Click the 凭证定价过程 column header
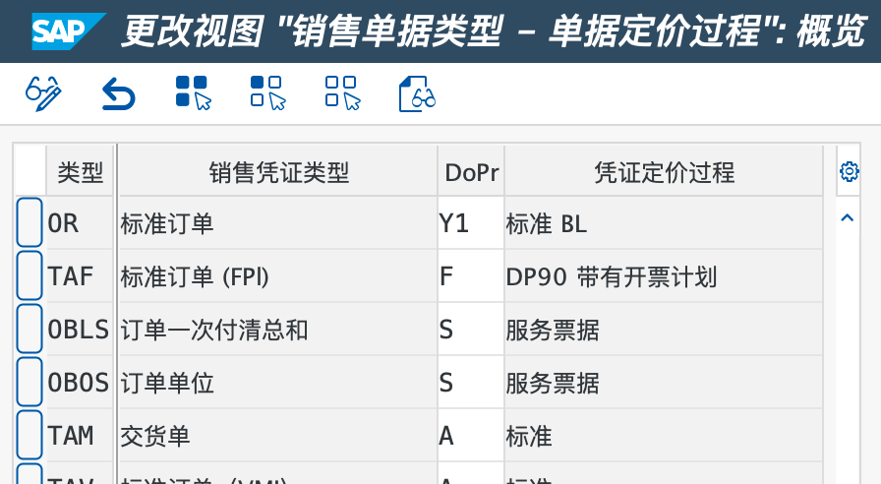 point(664,172)
